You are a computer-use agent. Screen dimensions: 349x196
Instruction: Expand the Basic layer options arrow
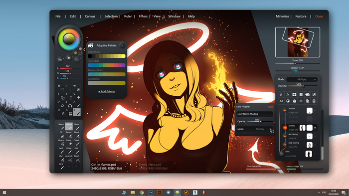point(315,154)
